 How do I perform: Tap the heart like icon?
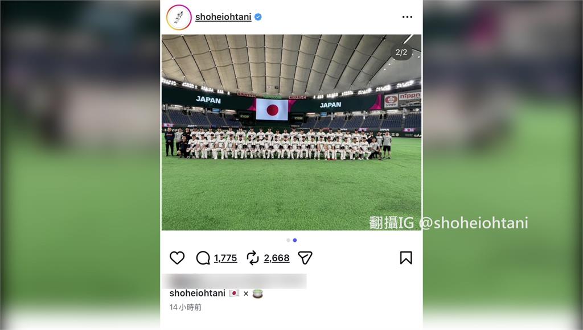177,258
